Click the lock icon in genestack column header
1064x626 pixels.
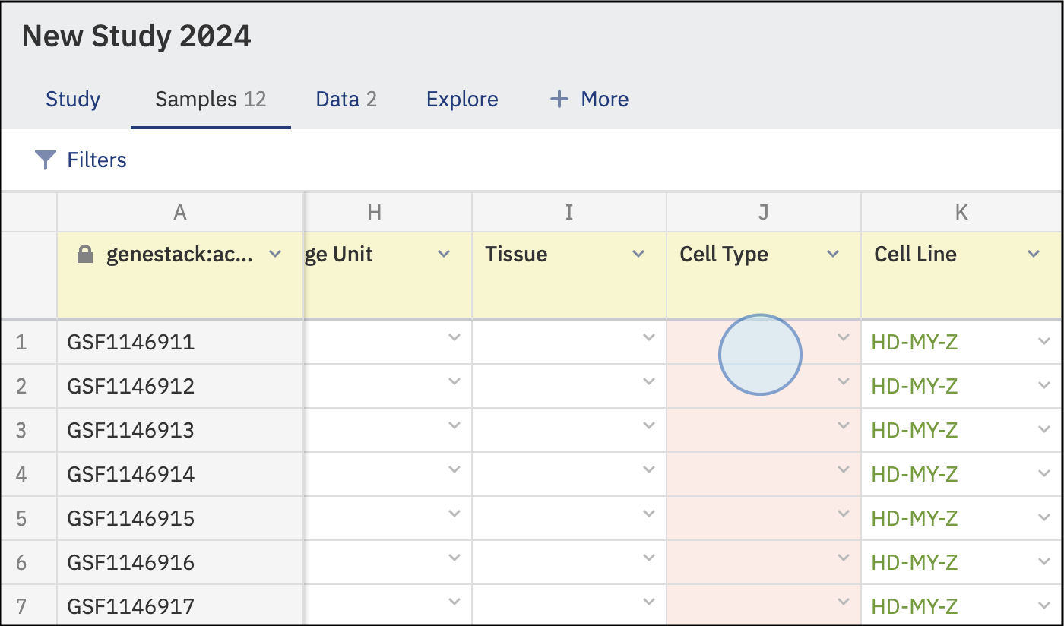pos(85,255)
